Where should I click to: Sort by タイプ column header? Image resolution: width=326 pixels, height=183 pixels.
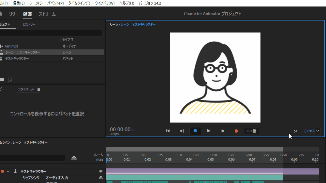click(x=68, y=39)
